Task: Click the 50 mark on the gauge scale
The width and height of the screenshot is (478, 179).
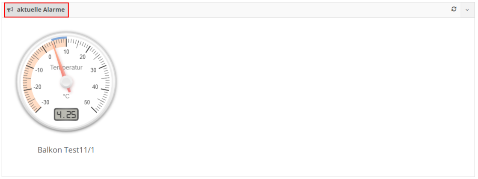Action: (87, 102)
